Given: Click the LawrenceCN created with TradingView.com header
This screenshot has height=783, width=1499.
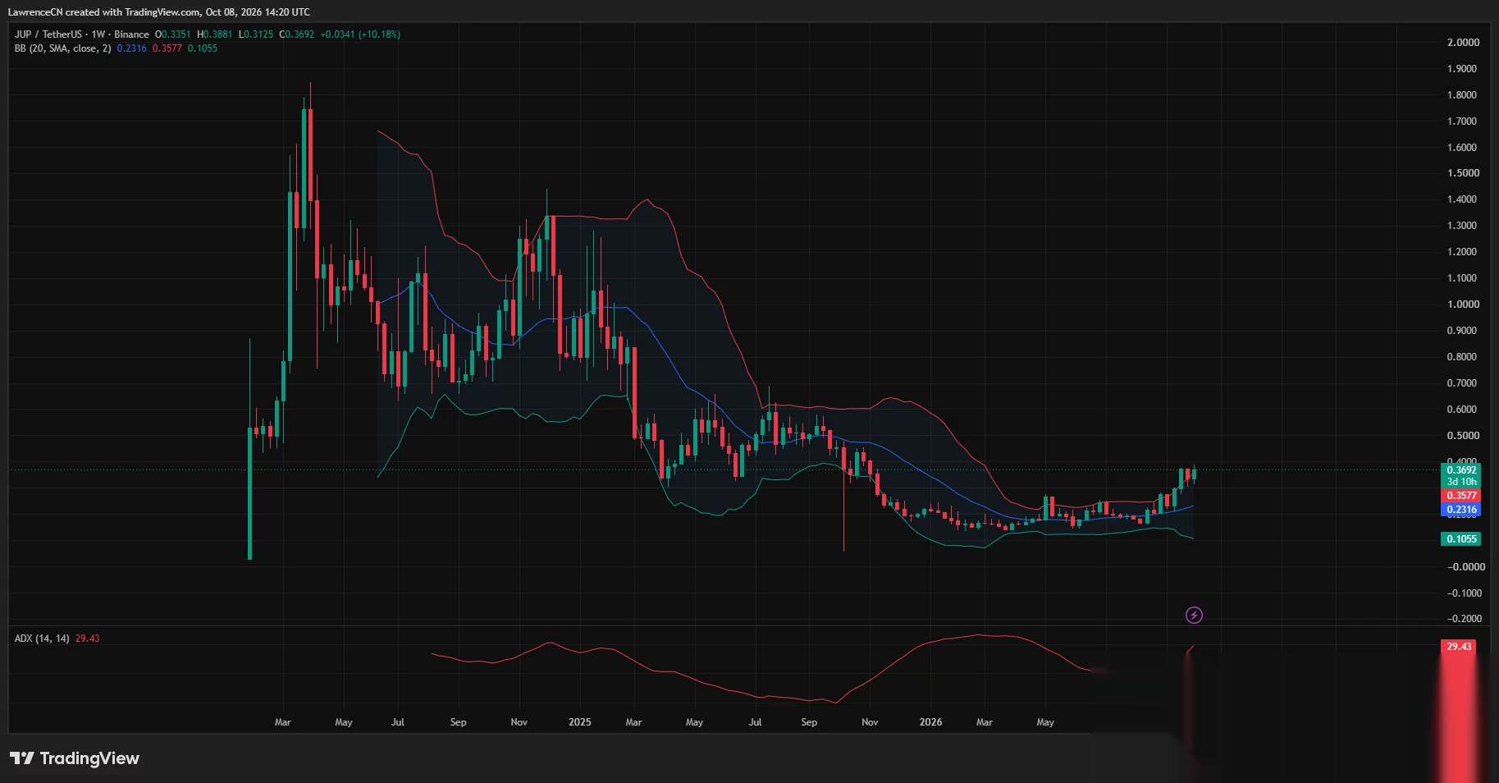Looking at the screenshot, I should (159, 12).
